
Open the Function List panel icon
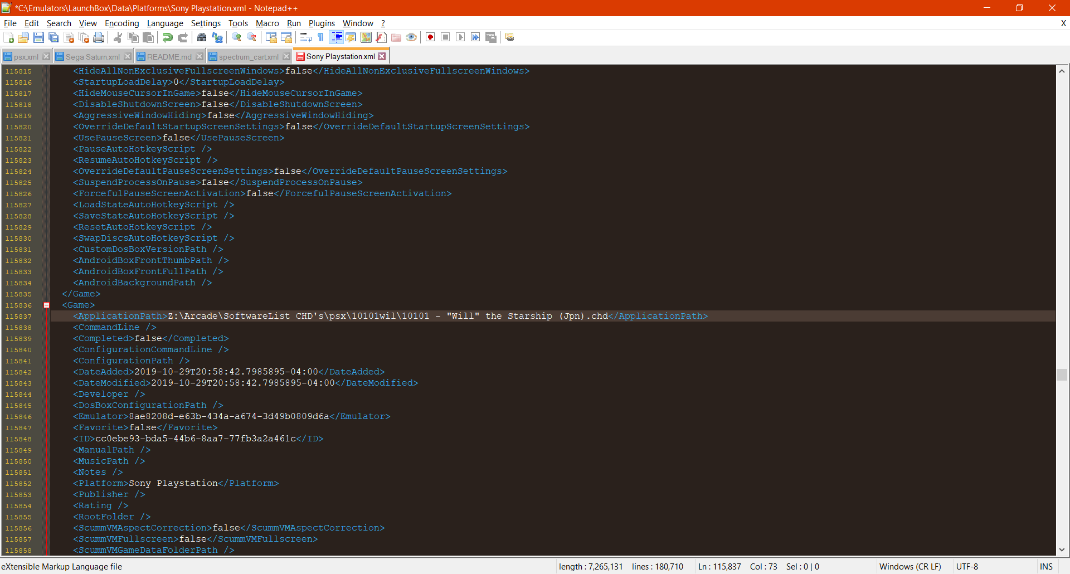(x=381, y=37)
